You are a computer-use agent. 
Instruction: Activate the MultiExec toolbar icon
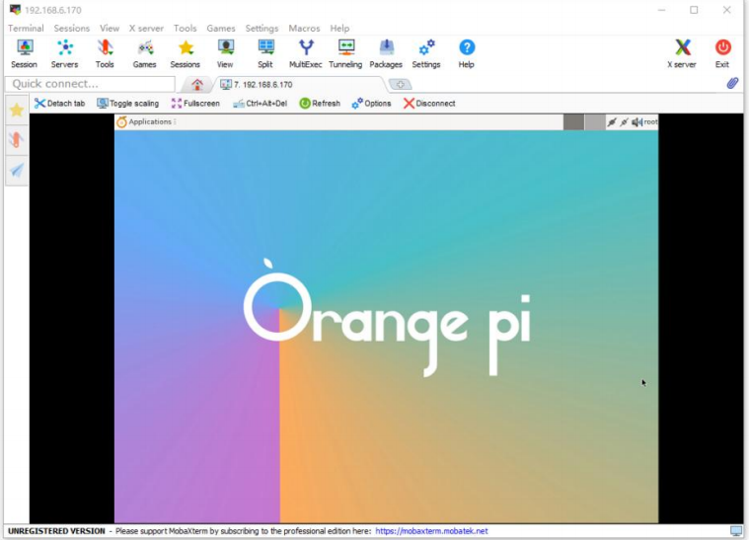(306, 53)
